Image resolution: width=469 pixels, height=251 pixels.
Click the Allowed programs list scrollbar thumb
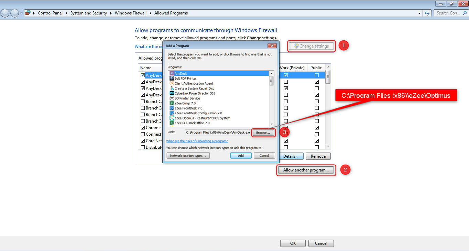tap(328, 77)
